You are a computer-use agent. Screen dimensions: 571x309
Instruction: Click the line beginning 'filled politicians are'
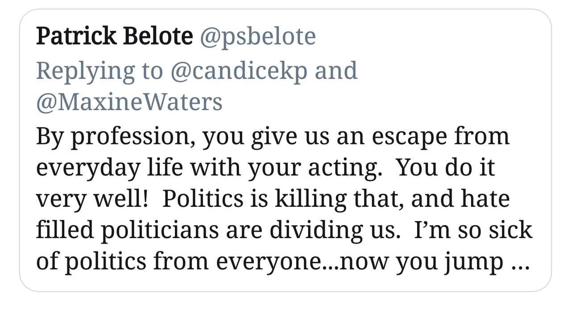pyautogui.click(x=284, y=231)
